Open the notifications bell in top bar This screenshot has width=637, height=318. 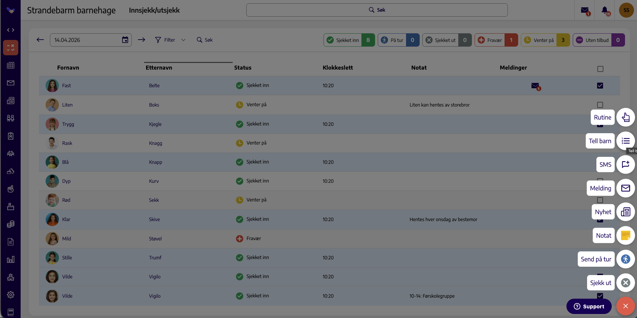click(x=605, y=10)
